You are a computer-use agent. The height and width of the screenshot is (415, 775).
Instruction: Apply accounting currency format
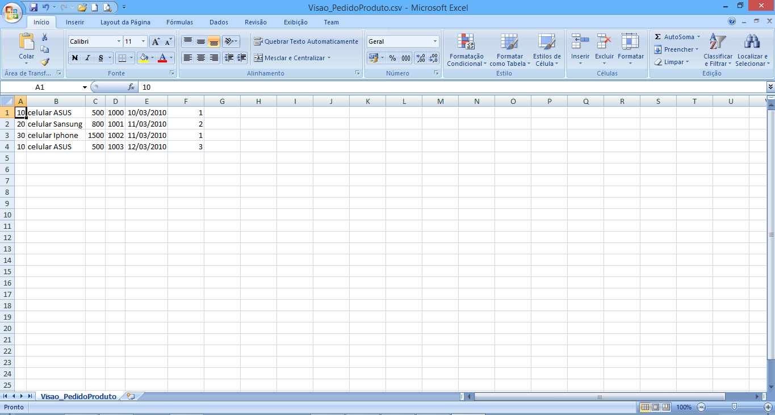coord(373,58)
